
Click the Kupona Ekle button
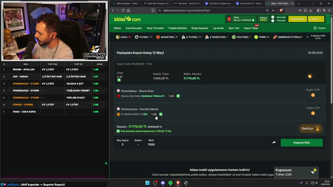pyautogui.click(x=302, y=143)
